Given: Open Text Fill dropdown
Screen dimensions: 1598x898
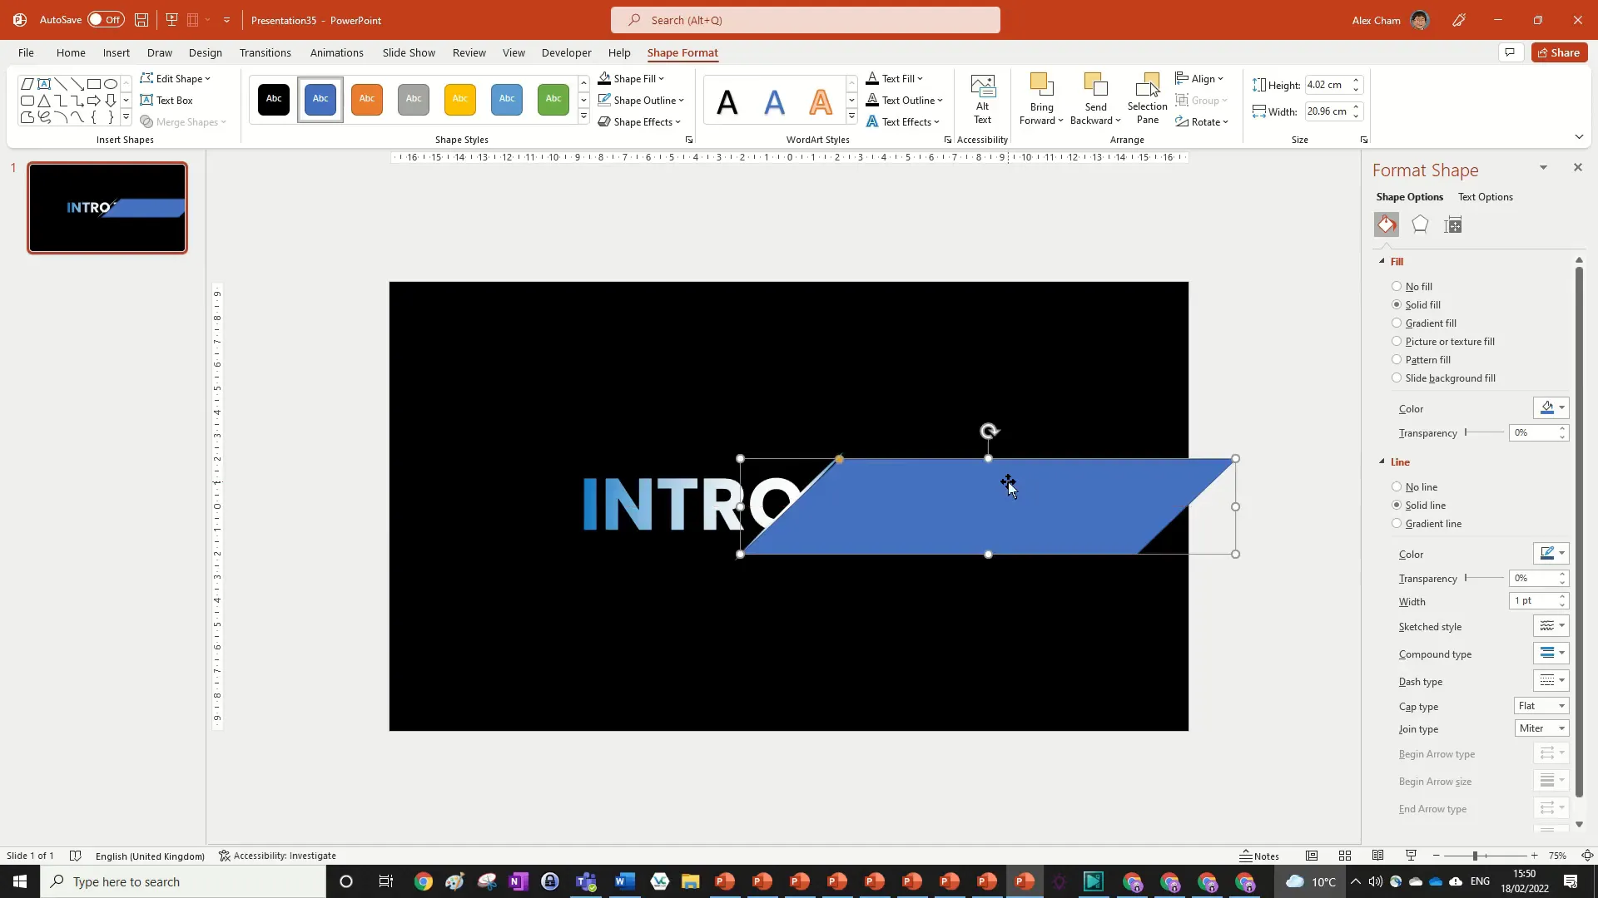Looking at the screenshot, I should point(896,78).
